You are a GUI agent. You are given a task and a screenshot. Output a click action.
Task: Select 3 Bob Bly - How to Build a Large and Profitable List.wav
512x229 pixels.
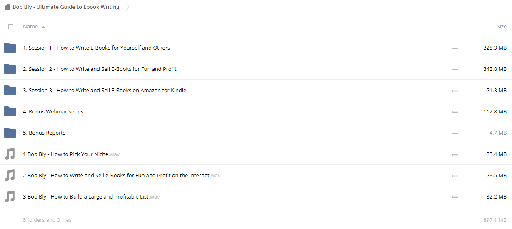click(91, 196)
